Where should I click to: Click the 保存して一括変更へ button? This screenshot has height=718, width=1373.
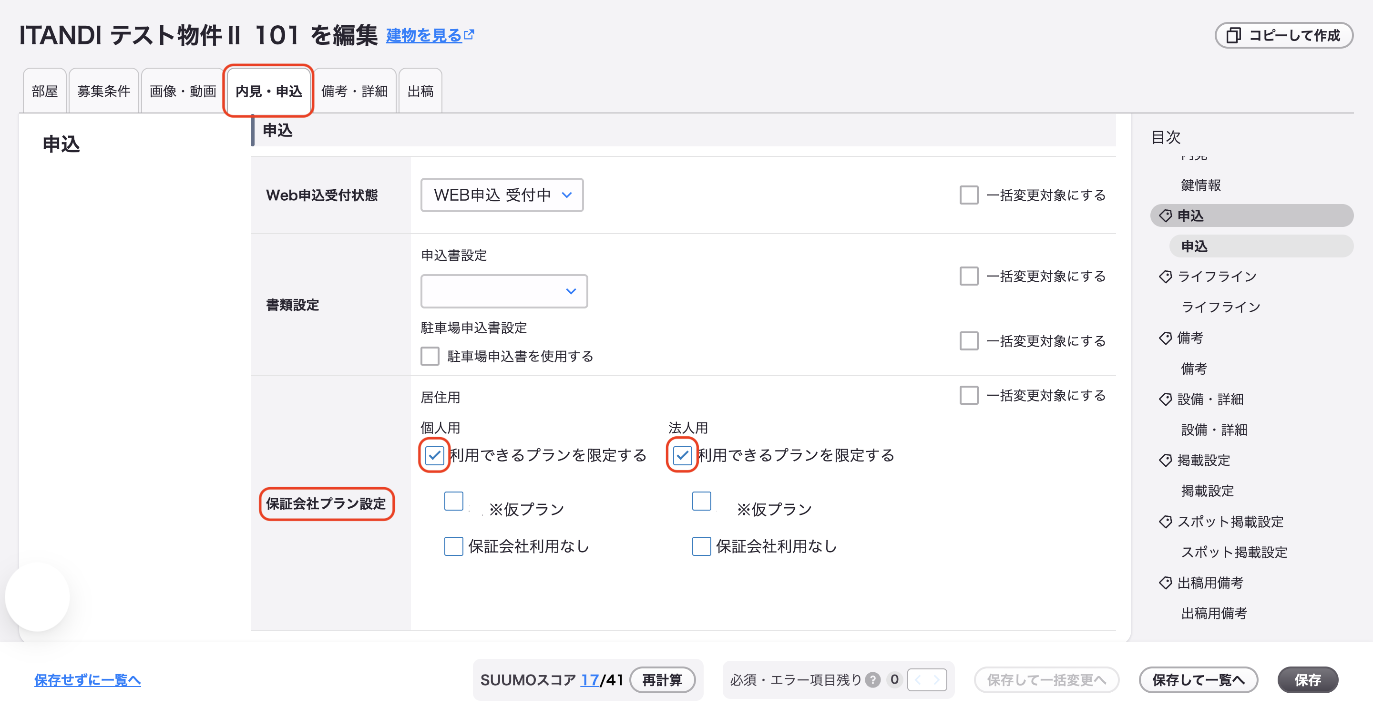click(x=1046, y=680)
